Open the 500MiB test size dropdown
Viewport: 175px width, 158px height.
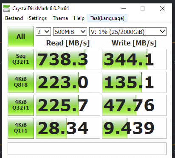[x=70, y=31]
